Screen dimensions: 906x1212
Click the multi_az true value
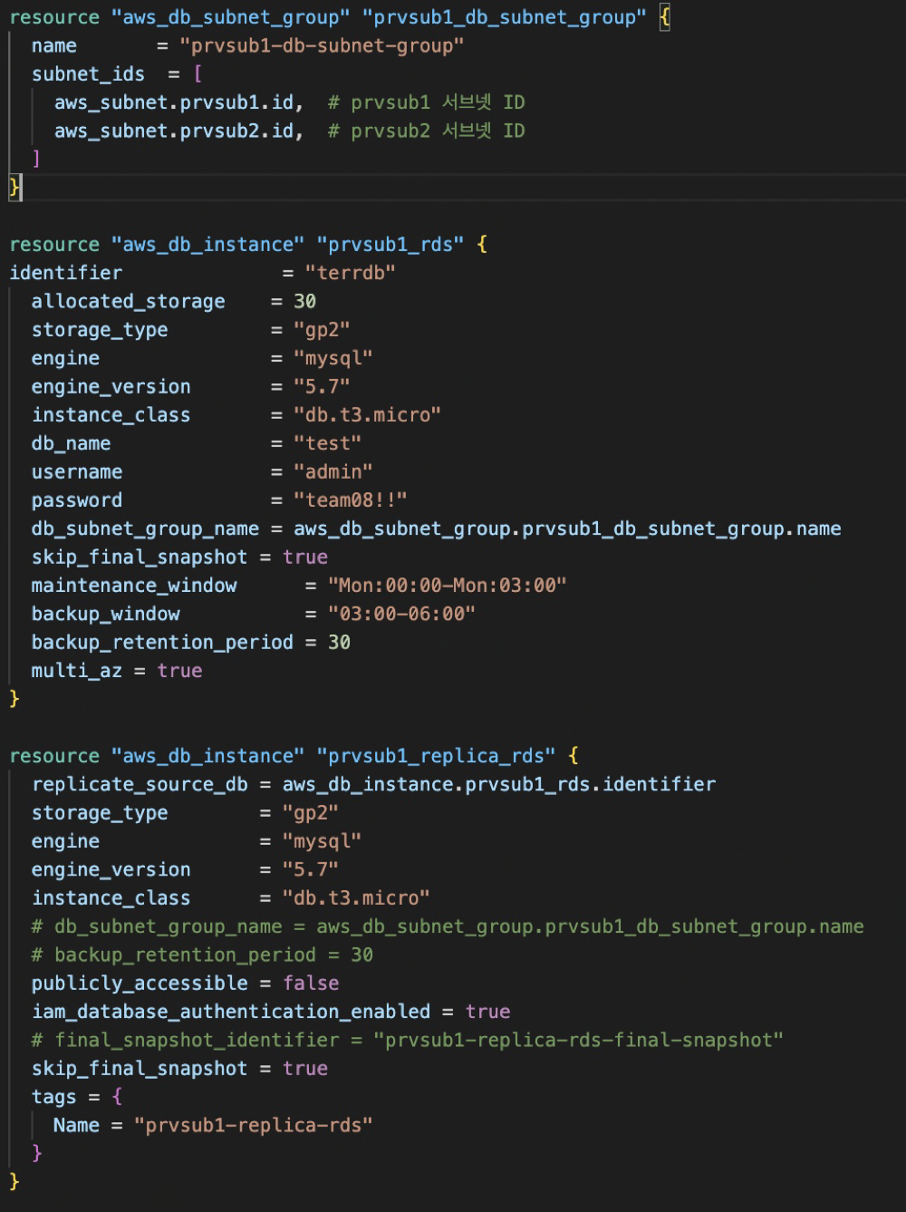point(179,671)
